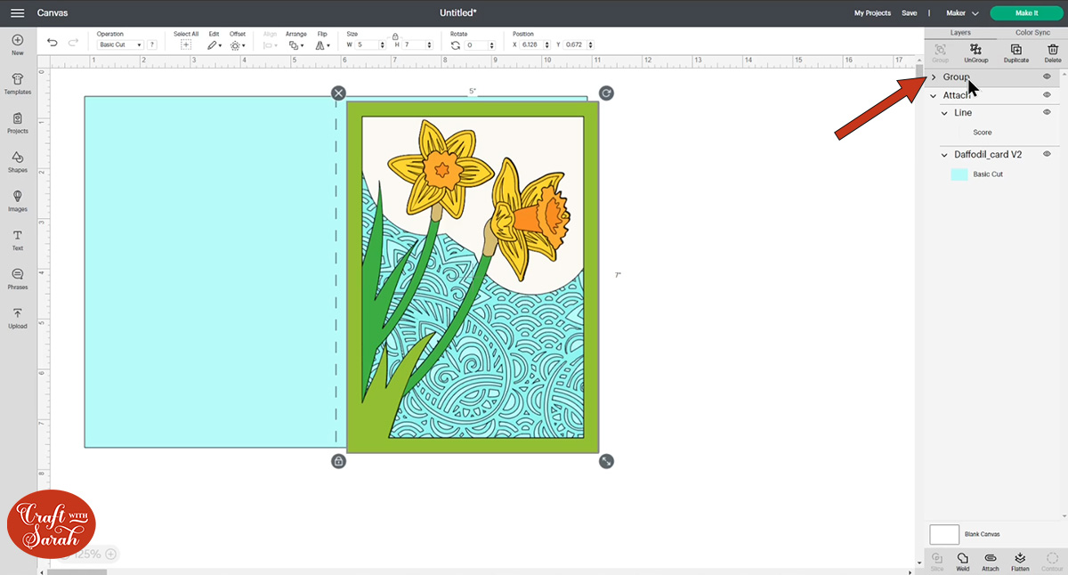Screen dimensions: 1068x575
Task: Click the Rotate value field
Action: tap(480, 45)
